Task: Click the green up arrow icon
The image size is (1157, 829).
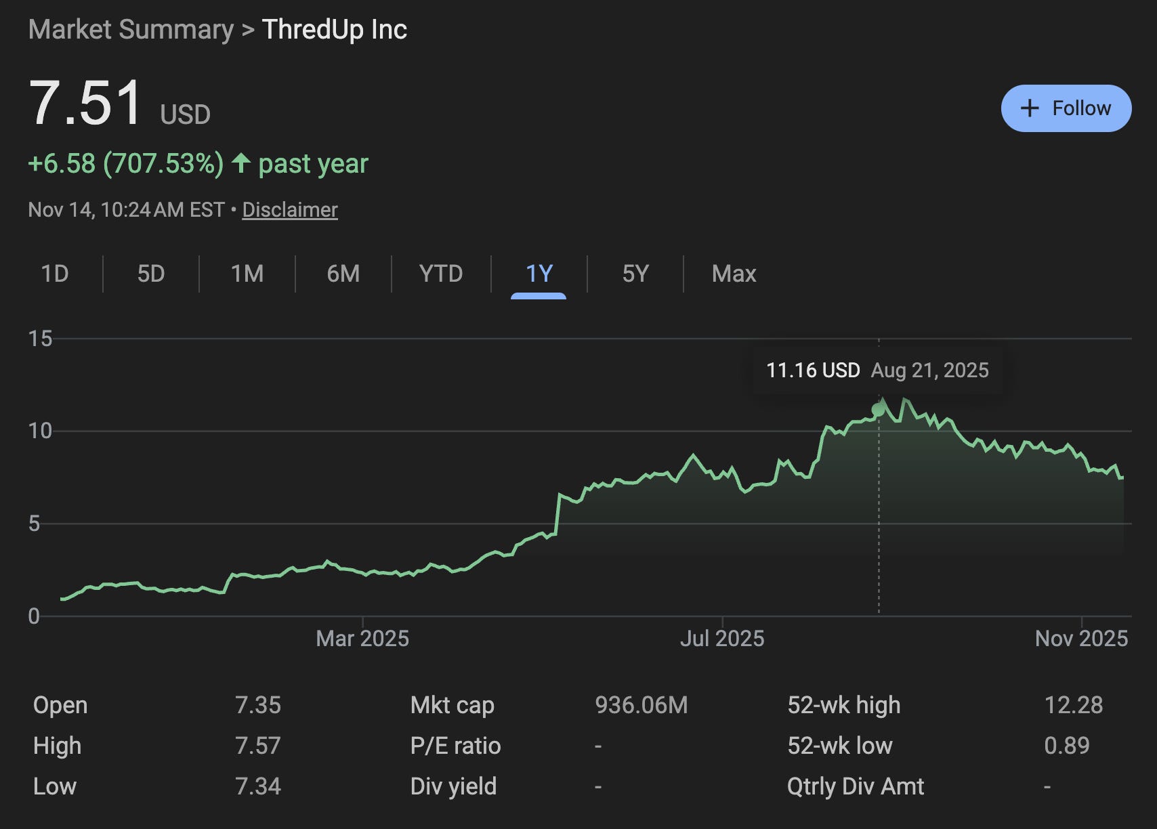Action: click(x=241, y=163)
